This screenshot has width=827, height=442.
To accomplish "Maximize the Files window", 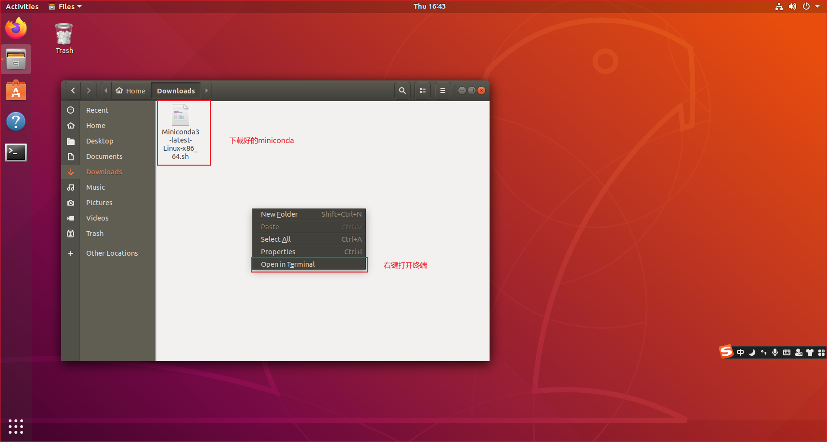I will [472, 91].
